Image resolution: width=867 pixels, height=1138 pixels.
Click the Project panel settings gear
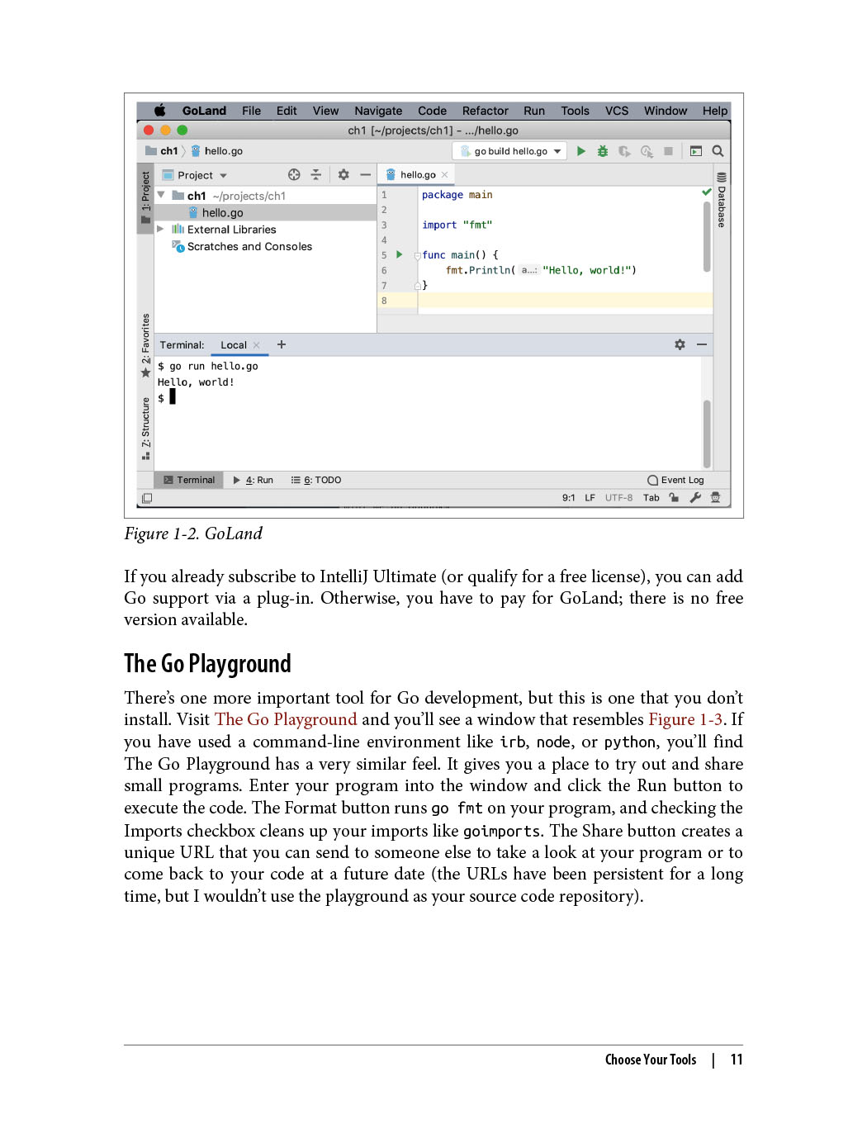(x=343, y=174)
